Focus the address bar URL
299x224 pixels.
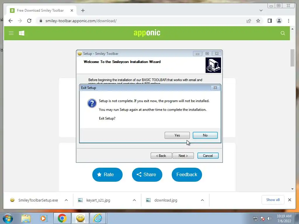click(81, 21)
